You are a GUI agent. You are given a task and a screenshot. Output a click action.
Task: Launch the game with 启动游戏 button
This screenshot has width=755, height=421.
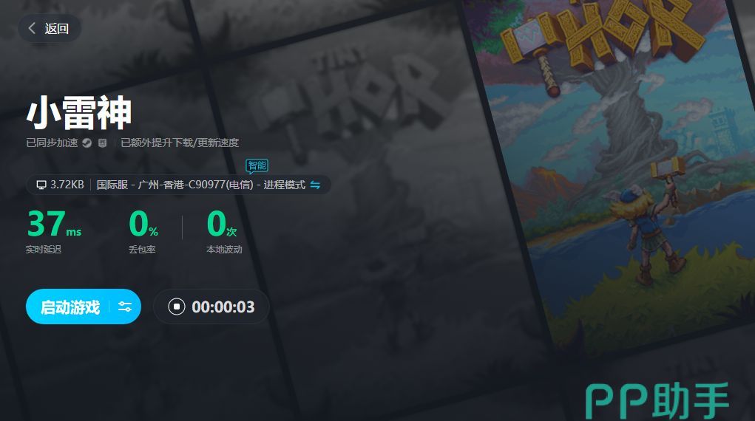click(70, 307)
